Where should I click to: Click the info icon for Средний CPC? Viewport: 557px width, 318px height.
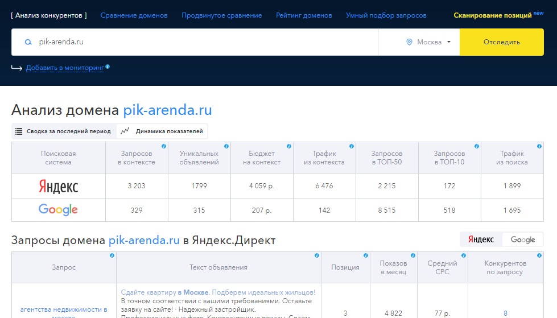pos(464,255)
